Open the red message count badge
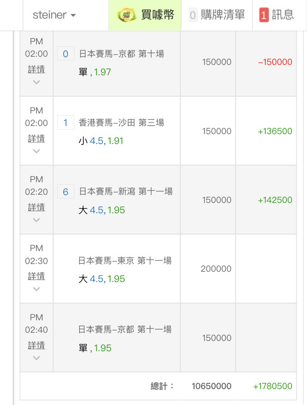Screen dimensions: 307x405 264,15
